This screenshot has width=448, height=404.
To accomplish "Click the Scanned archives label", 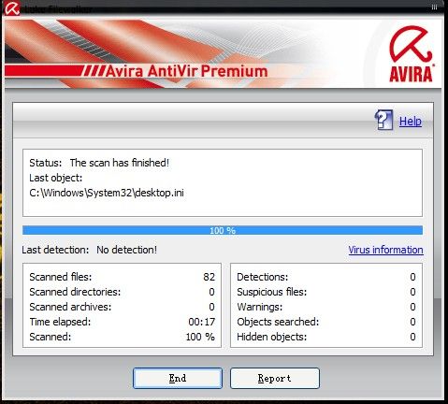I will [x=70, y=307].
